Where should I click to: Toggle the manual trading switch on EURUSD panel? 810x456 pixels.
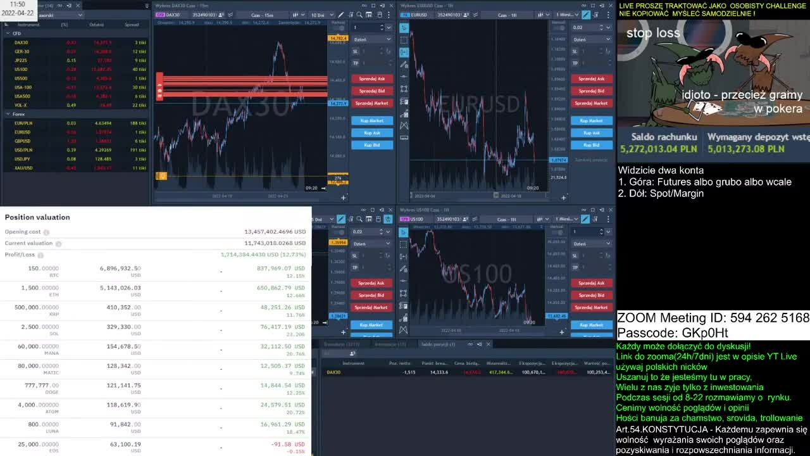(559, 27)
